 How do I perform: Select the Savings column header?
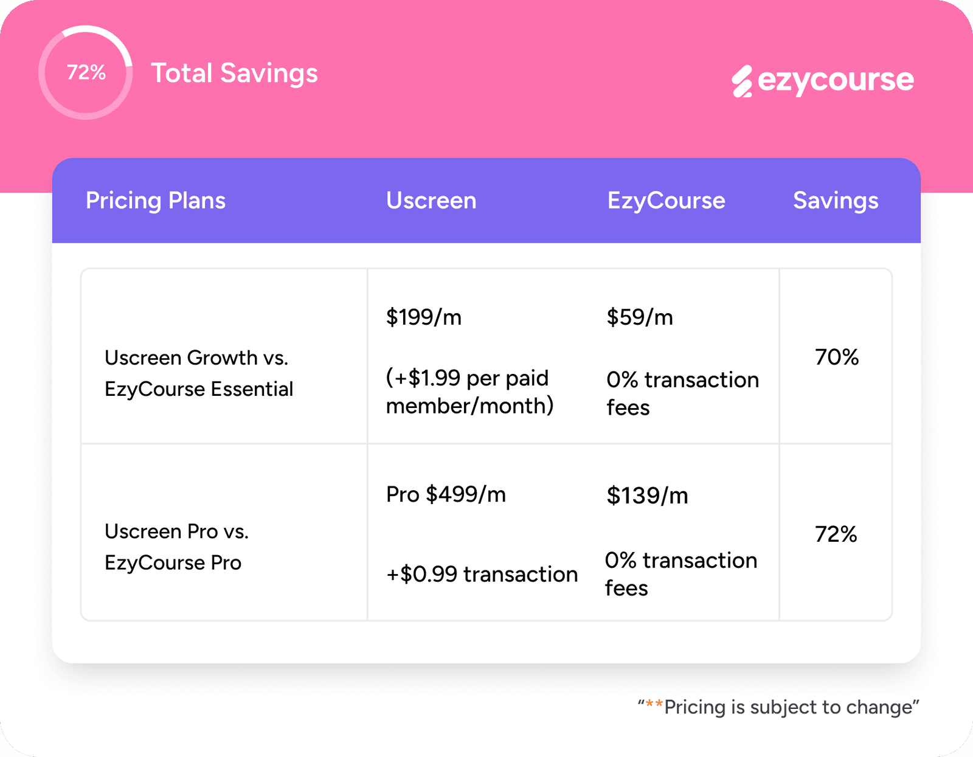tap(836, 201)
